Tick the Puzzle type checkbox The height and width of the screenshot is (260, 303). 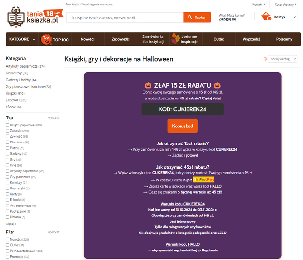pyautogui.click(x=8, y=148)
